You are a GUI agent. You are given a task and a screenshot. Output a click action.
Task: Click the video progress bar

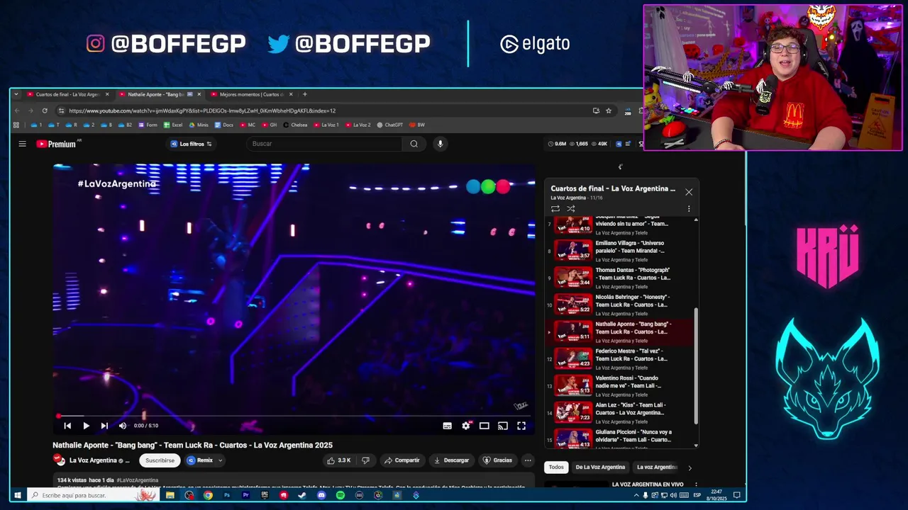tap(294, 416)
